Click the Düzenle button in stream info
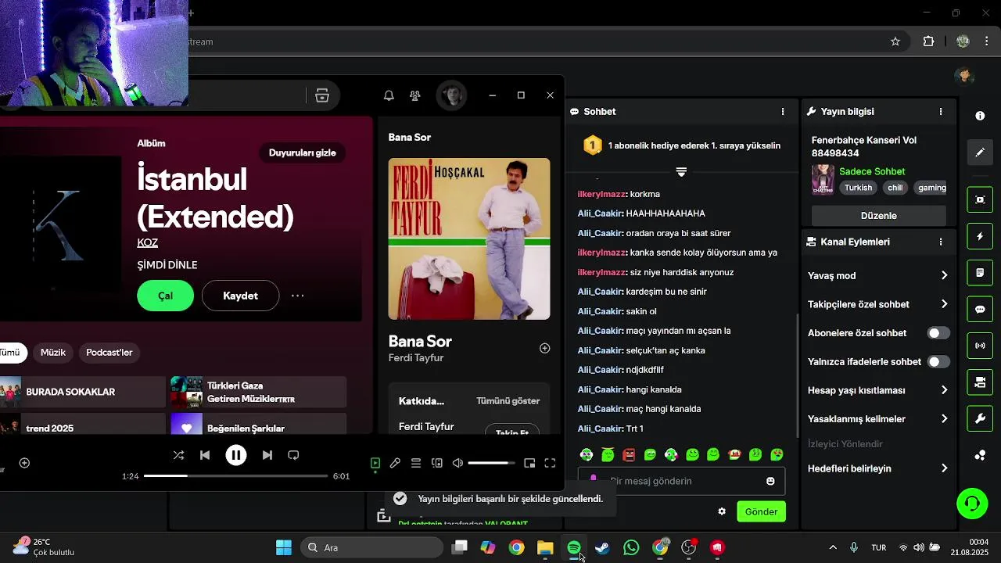 (879, 216)
